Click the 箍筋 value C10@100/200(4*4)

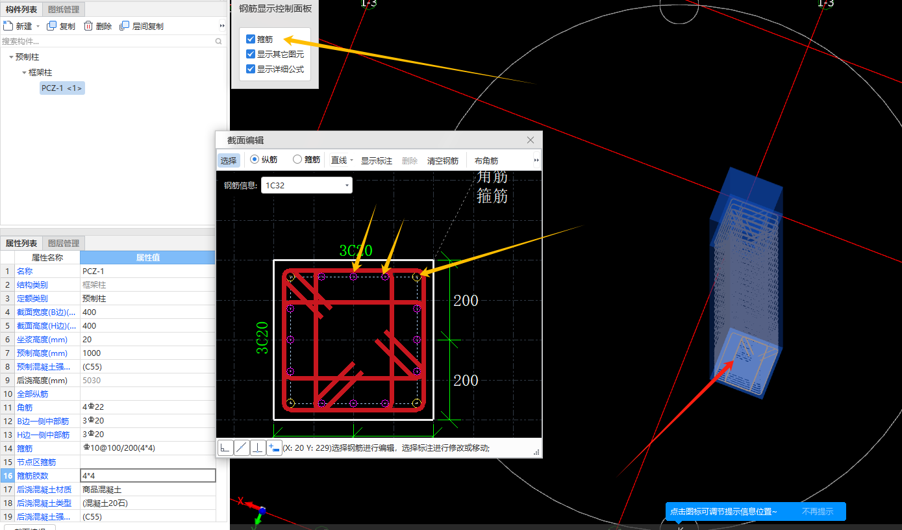coord(147,448)
